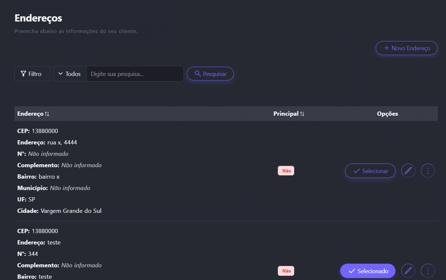Click the plus icon in Novo Endereço
Image resolution: width=446 pixels, height=280 pixels.
tap(387, 48)
